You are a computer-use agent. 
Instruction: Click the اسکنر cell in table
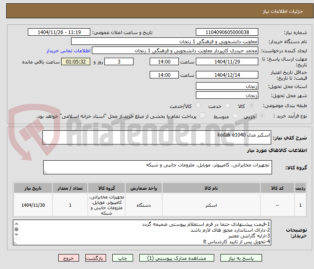point(211,205)
